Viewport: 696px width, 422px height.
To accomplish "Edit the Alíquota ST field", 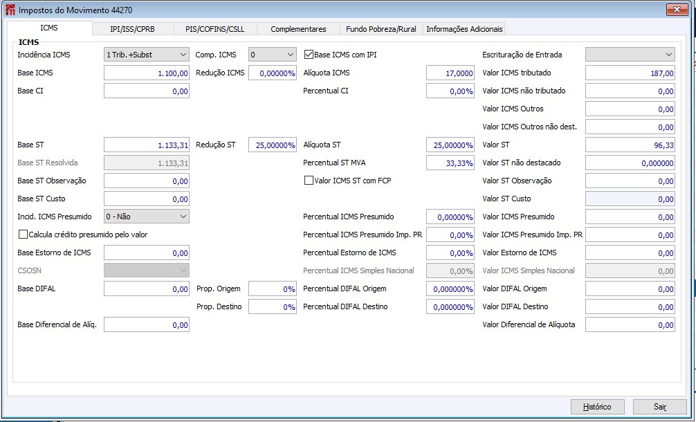I will point(450,145).
